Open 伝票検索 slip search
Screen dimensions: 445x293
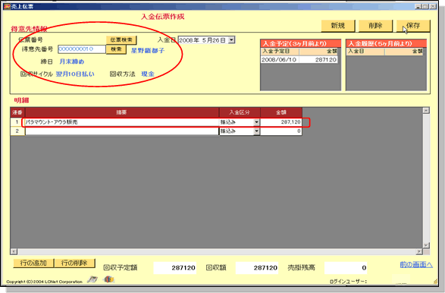pyautogui.click(x=121, y=40)
